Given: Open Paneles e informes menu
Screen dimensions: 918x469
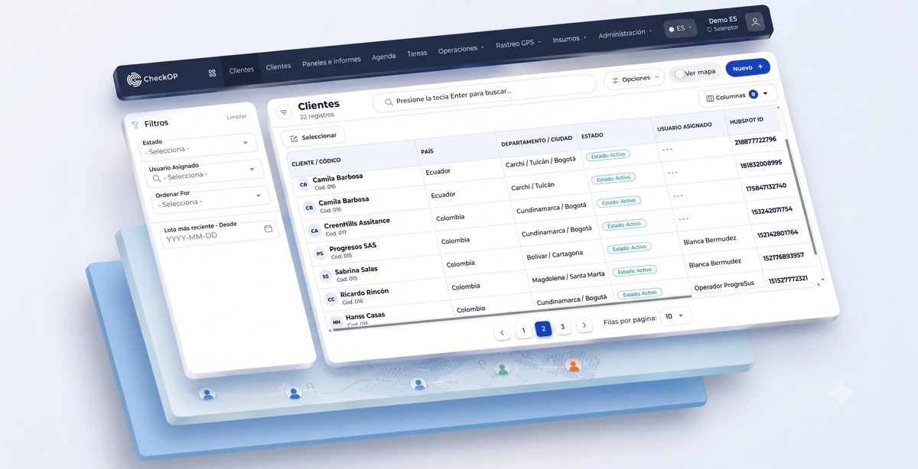Looking at the screenshot, I should (331, 61).
